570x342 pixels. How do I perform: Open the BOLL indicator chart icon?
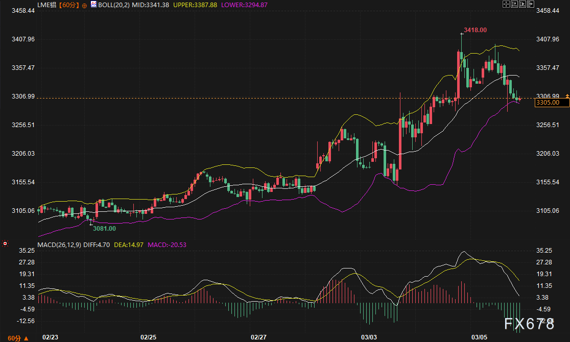(93, 5)
